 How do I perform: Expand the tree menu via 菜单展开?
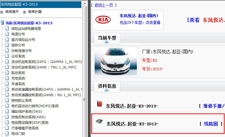[x=12, y=12]
